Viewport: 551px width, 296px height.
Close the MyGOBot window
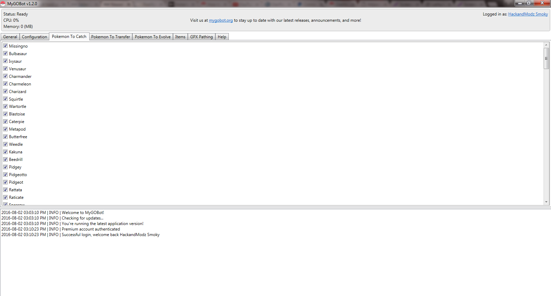click(542, 3)
